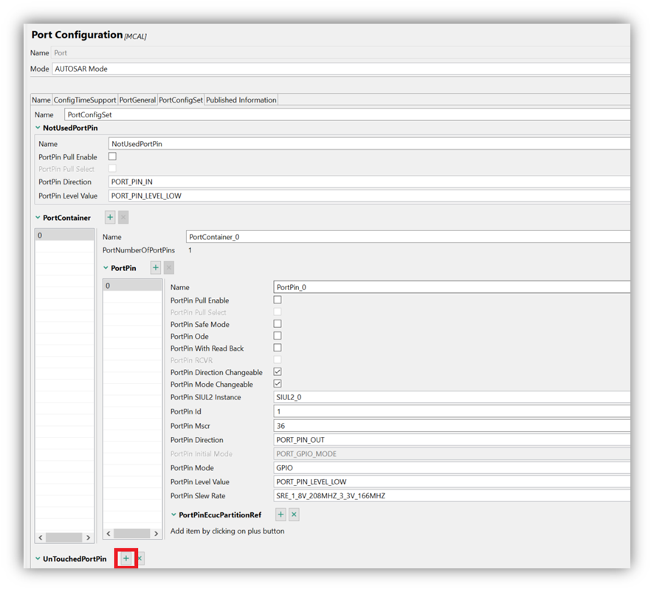Select item 0 in PortContainer list
The image size is (654, 592).
[65, 235]
